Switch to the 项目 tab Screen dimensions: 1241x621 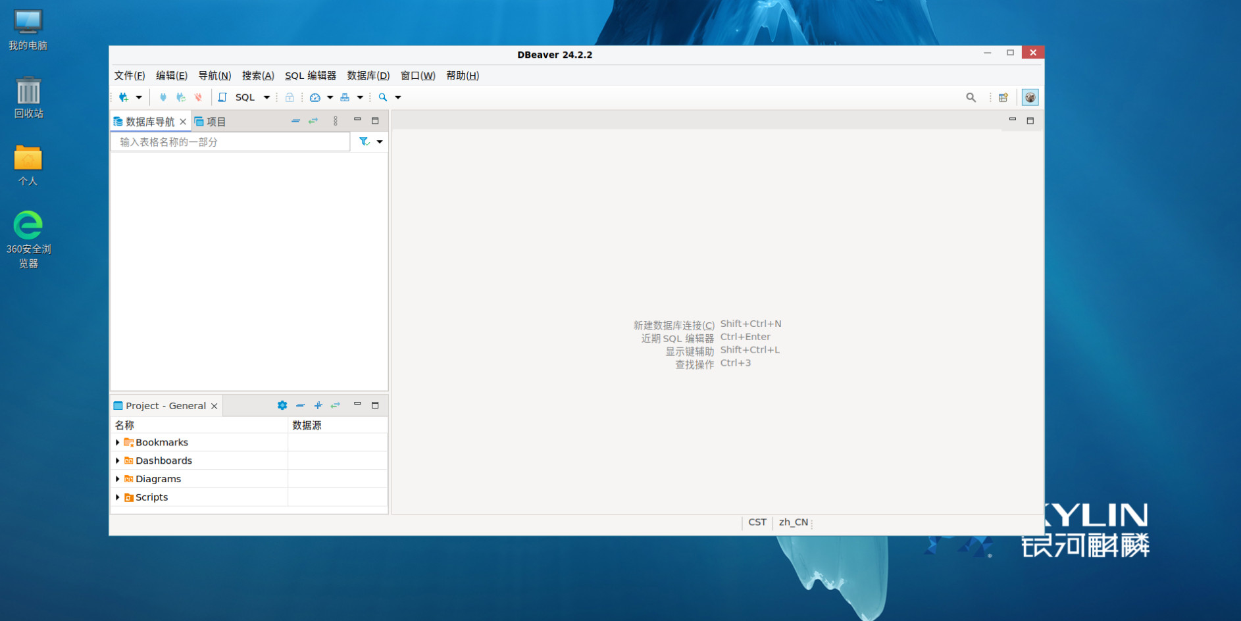(x=210, y=122)
